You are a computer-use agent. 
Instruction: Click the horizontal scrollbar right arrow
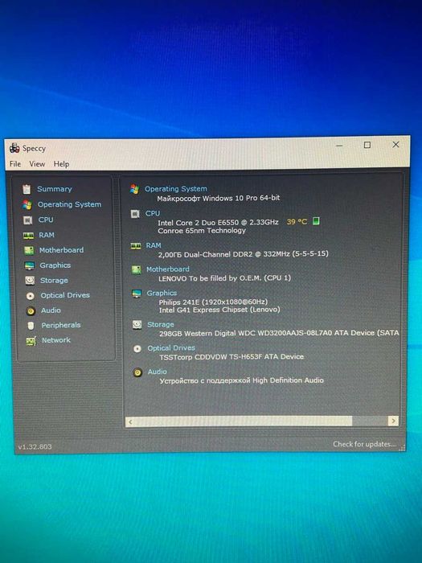coord(394,421)
